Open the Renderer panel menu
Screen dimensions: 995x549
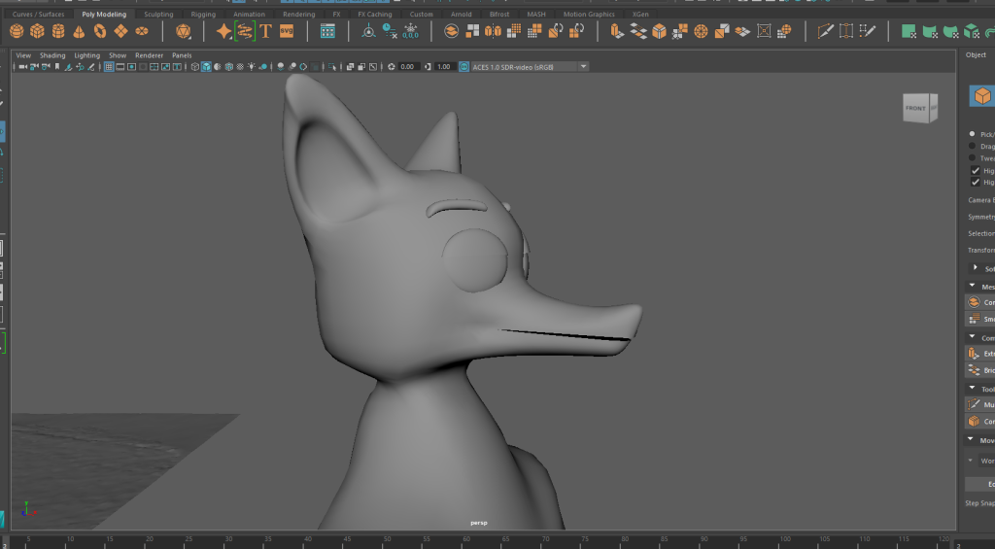click(149, 55)
